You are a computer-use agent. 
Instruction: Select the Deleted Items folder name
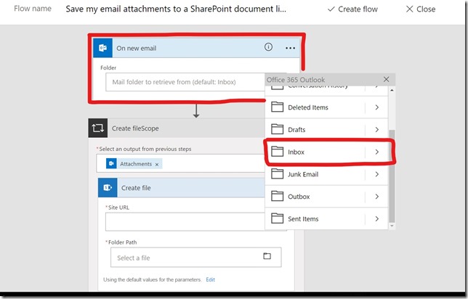pyautogui.click(x=307, y=107)
